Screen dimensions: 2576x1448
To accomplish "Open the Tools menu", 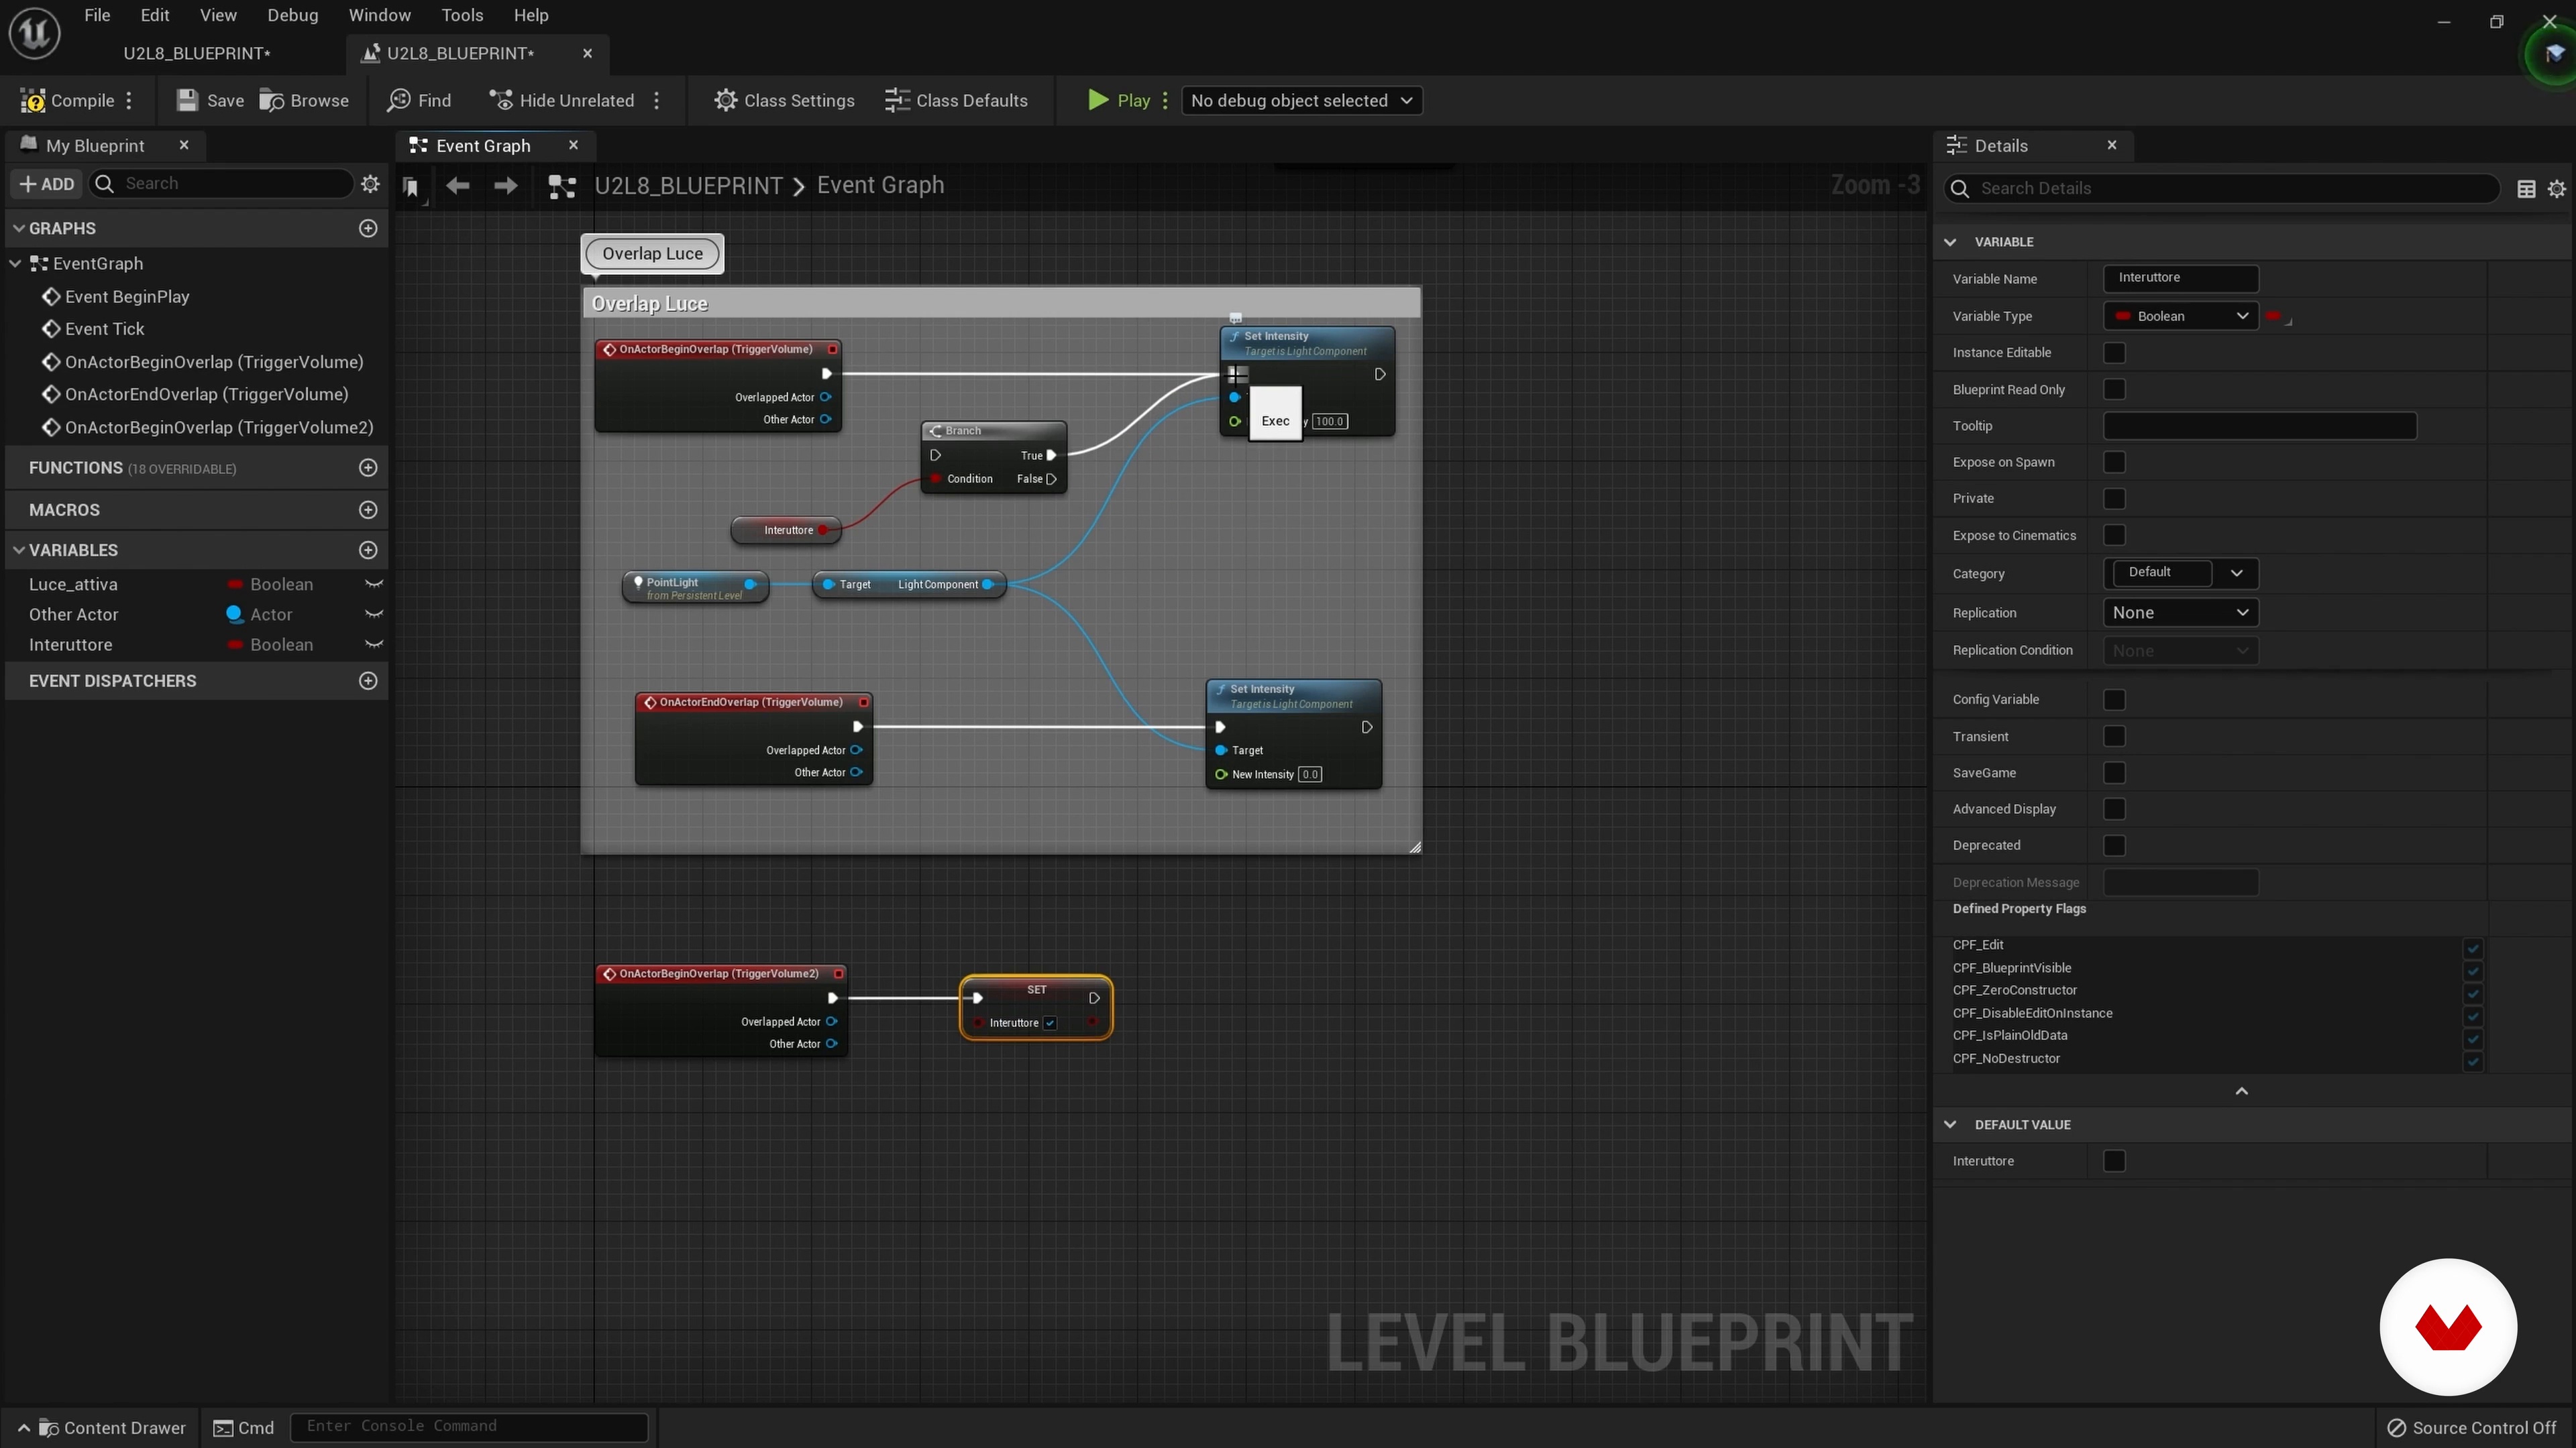I will pos(462,15).
